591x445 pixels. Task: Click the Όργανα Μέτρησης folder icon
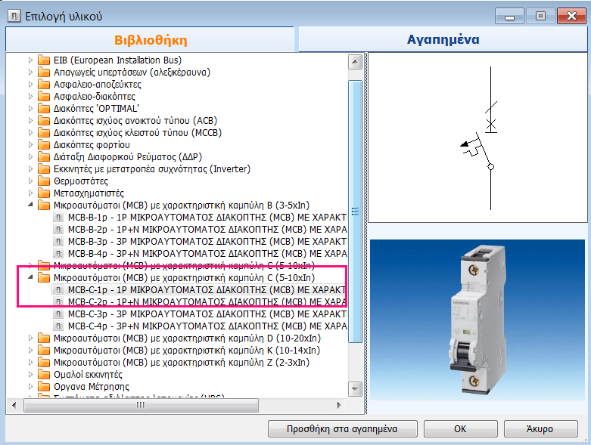(x=45, y=387)
